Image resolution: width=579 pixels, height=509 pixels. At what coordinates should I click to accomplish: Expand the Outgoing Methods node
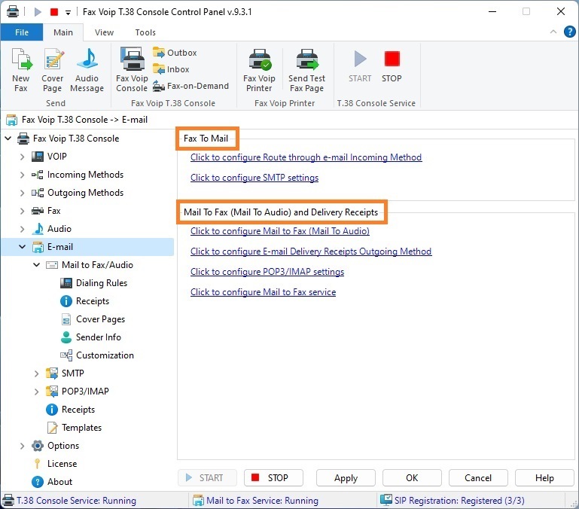coord(22,193)
